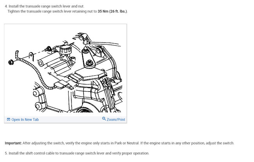The width and height of the screenshot is (254, 162).
Task: Click the bold Important: label
Action: [13, 143]
